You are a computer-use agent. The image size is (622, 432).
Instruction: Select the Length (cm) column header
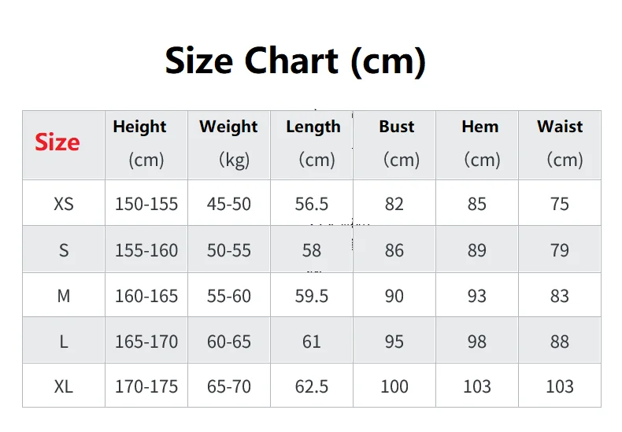(312, 145)
